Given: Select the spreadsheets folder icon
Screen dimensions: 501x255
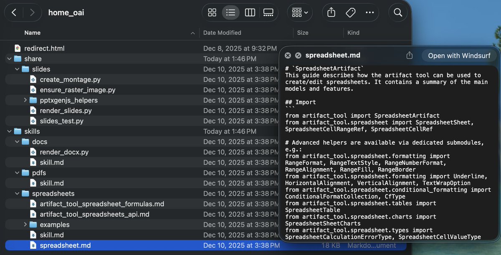Looking at the screenshot, I should coord(25,194).
